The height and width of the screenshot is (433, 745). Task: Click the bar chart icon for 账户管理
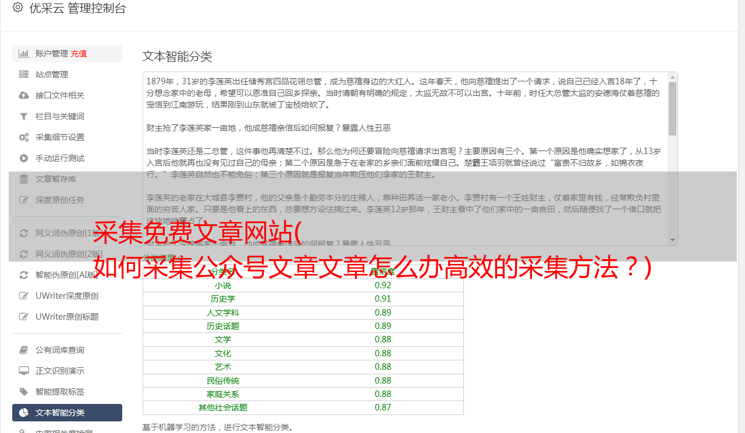point(24,53)
